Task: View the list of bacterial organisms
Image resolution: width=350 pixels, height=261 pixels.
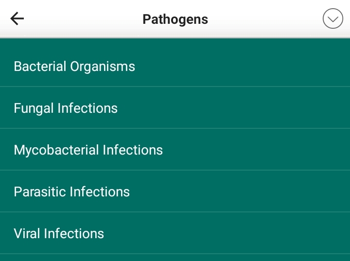Action: click(175, 66)
